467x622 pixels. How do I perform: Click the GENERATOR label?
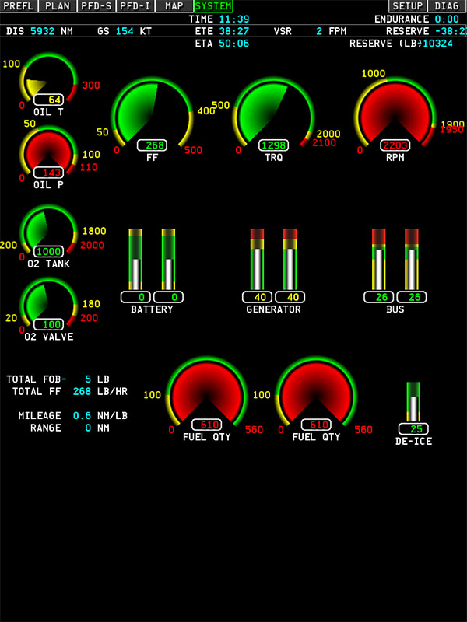274,309
